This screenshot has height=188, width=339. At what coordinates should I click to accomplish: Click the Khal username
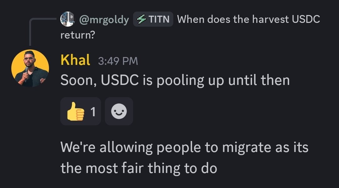pyautogui.click(x=75, y=60)
